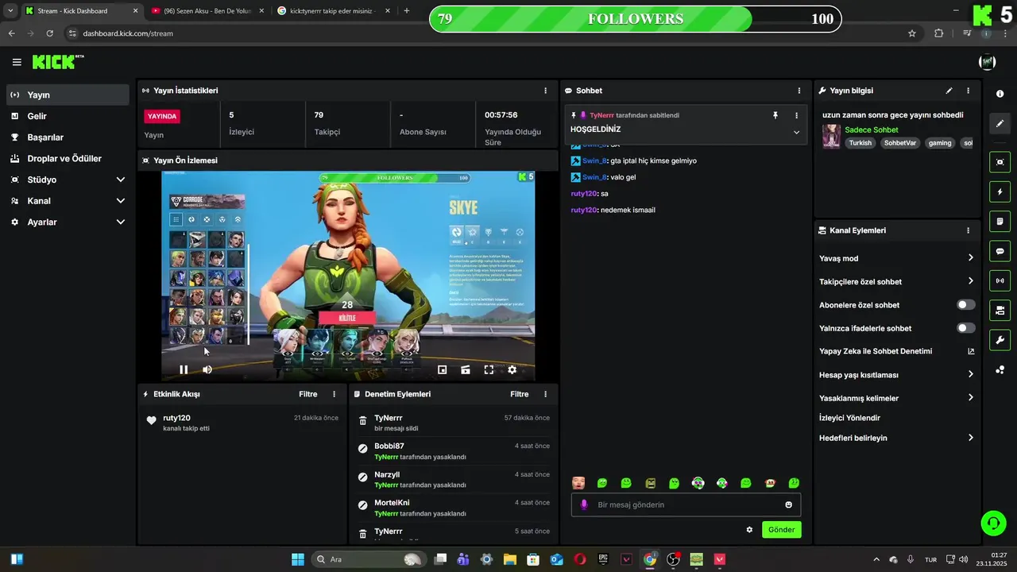The width and height of the screenshot is (1017, 572).
Task: Open the pinned message three-dot options
Action: click(796, 115)
